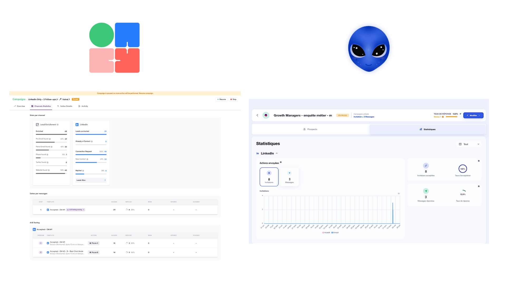Click the Invitations acceptées link icon
Image resolution: width=506 pixels, height=285 pixels.
426,166
